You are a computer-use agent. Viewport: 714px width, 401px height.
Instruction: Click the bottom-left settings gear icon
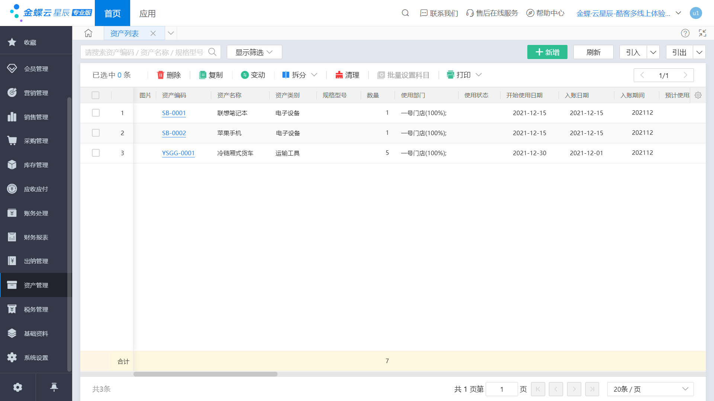[x=17, y=387]
